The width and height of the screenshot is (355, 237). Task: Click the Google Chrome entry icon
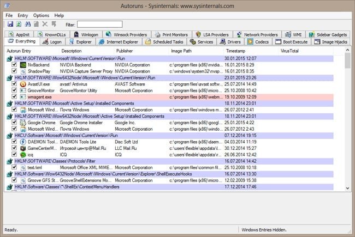pyautogui.click(x=23, y=123)
